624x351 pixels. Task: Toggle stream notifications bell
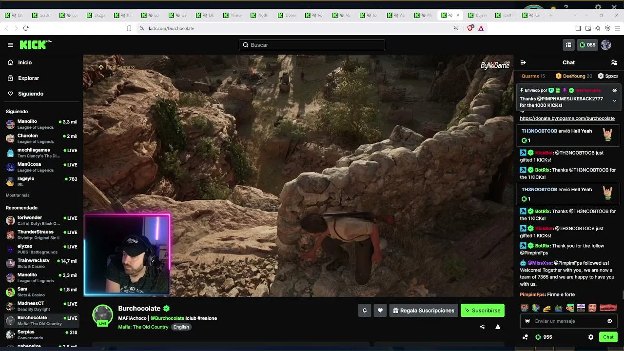pyautogui.click(x=364, y=311)
